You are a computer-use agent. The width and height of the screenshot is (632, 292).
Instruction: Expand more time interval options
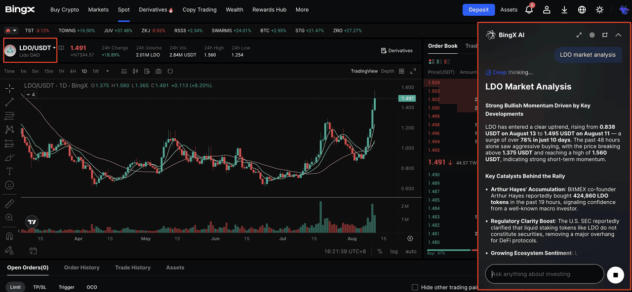coord(108,71)
